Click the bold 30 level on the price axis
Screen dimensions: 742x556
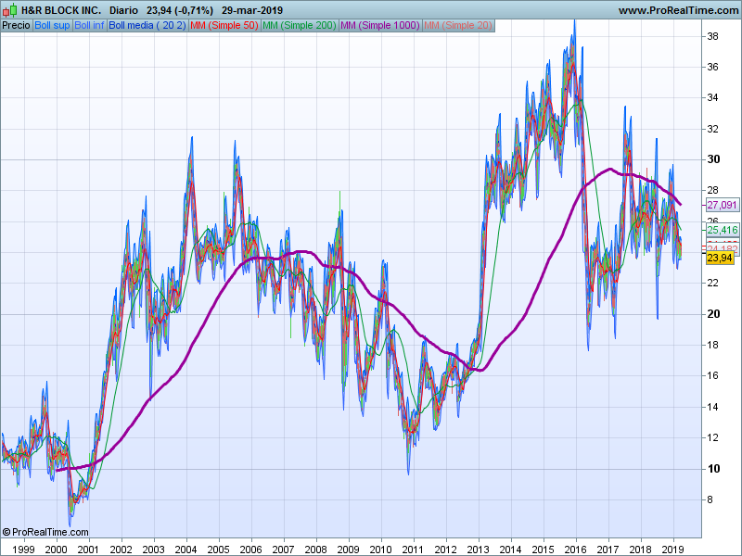coord(713,159)
